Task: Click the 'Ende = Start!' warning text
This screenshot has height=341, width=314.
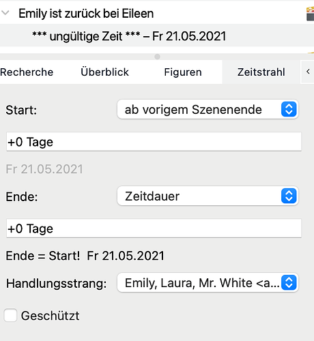Action: (x=43, y=256)
